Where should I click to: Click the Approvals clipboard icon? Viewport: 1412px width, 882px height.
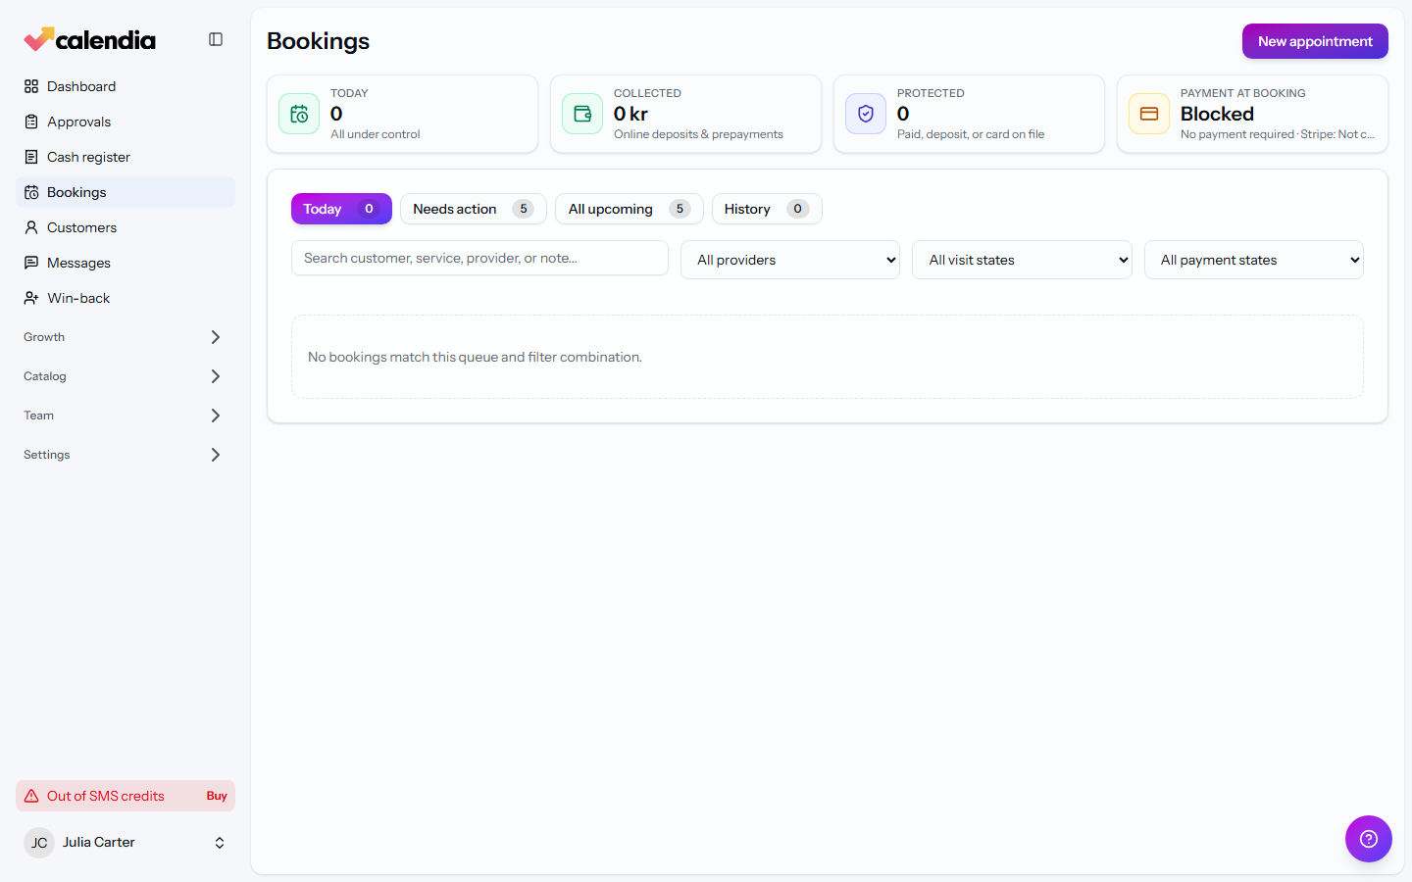tap(31, 122)
